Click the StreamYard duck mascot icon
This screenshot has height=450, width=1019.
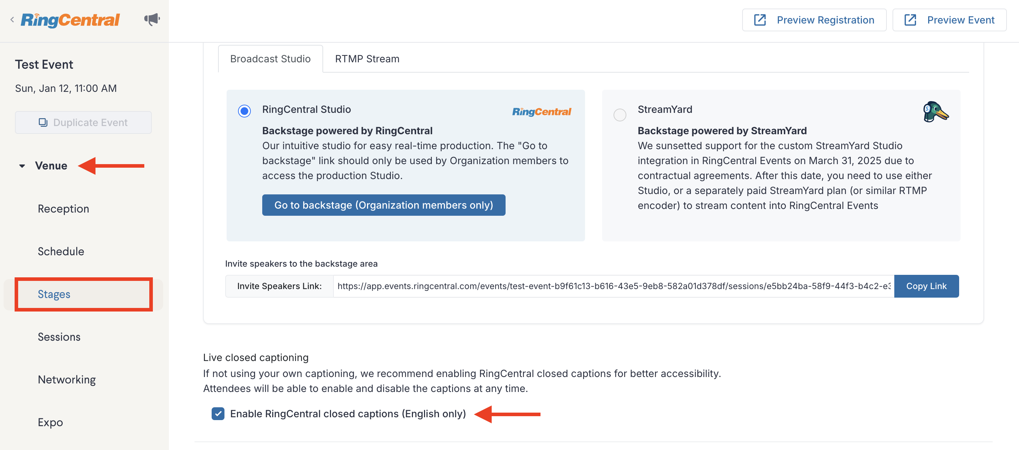point(935,112)
